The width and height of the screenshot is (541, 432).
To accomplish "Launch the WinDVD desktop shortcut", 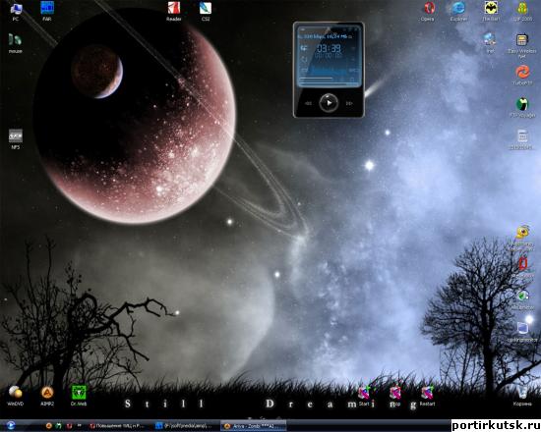I will (15, 396).
